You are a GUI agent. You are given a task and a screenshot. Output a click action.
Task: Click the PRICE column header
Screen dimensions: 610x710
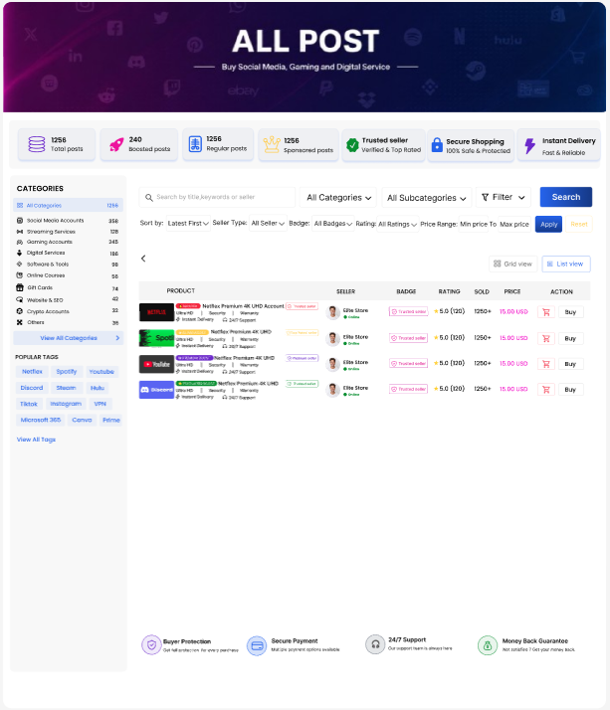(x=512, y=291)
